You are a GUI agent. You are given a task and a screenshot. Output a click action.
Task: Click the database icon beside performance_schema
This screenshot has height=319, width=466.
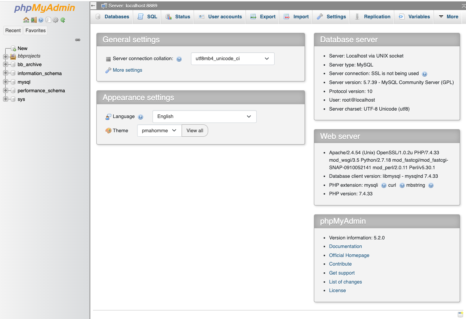[13, 90]
